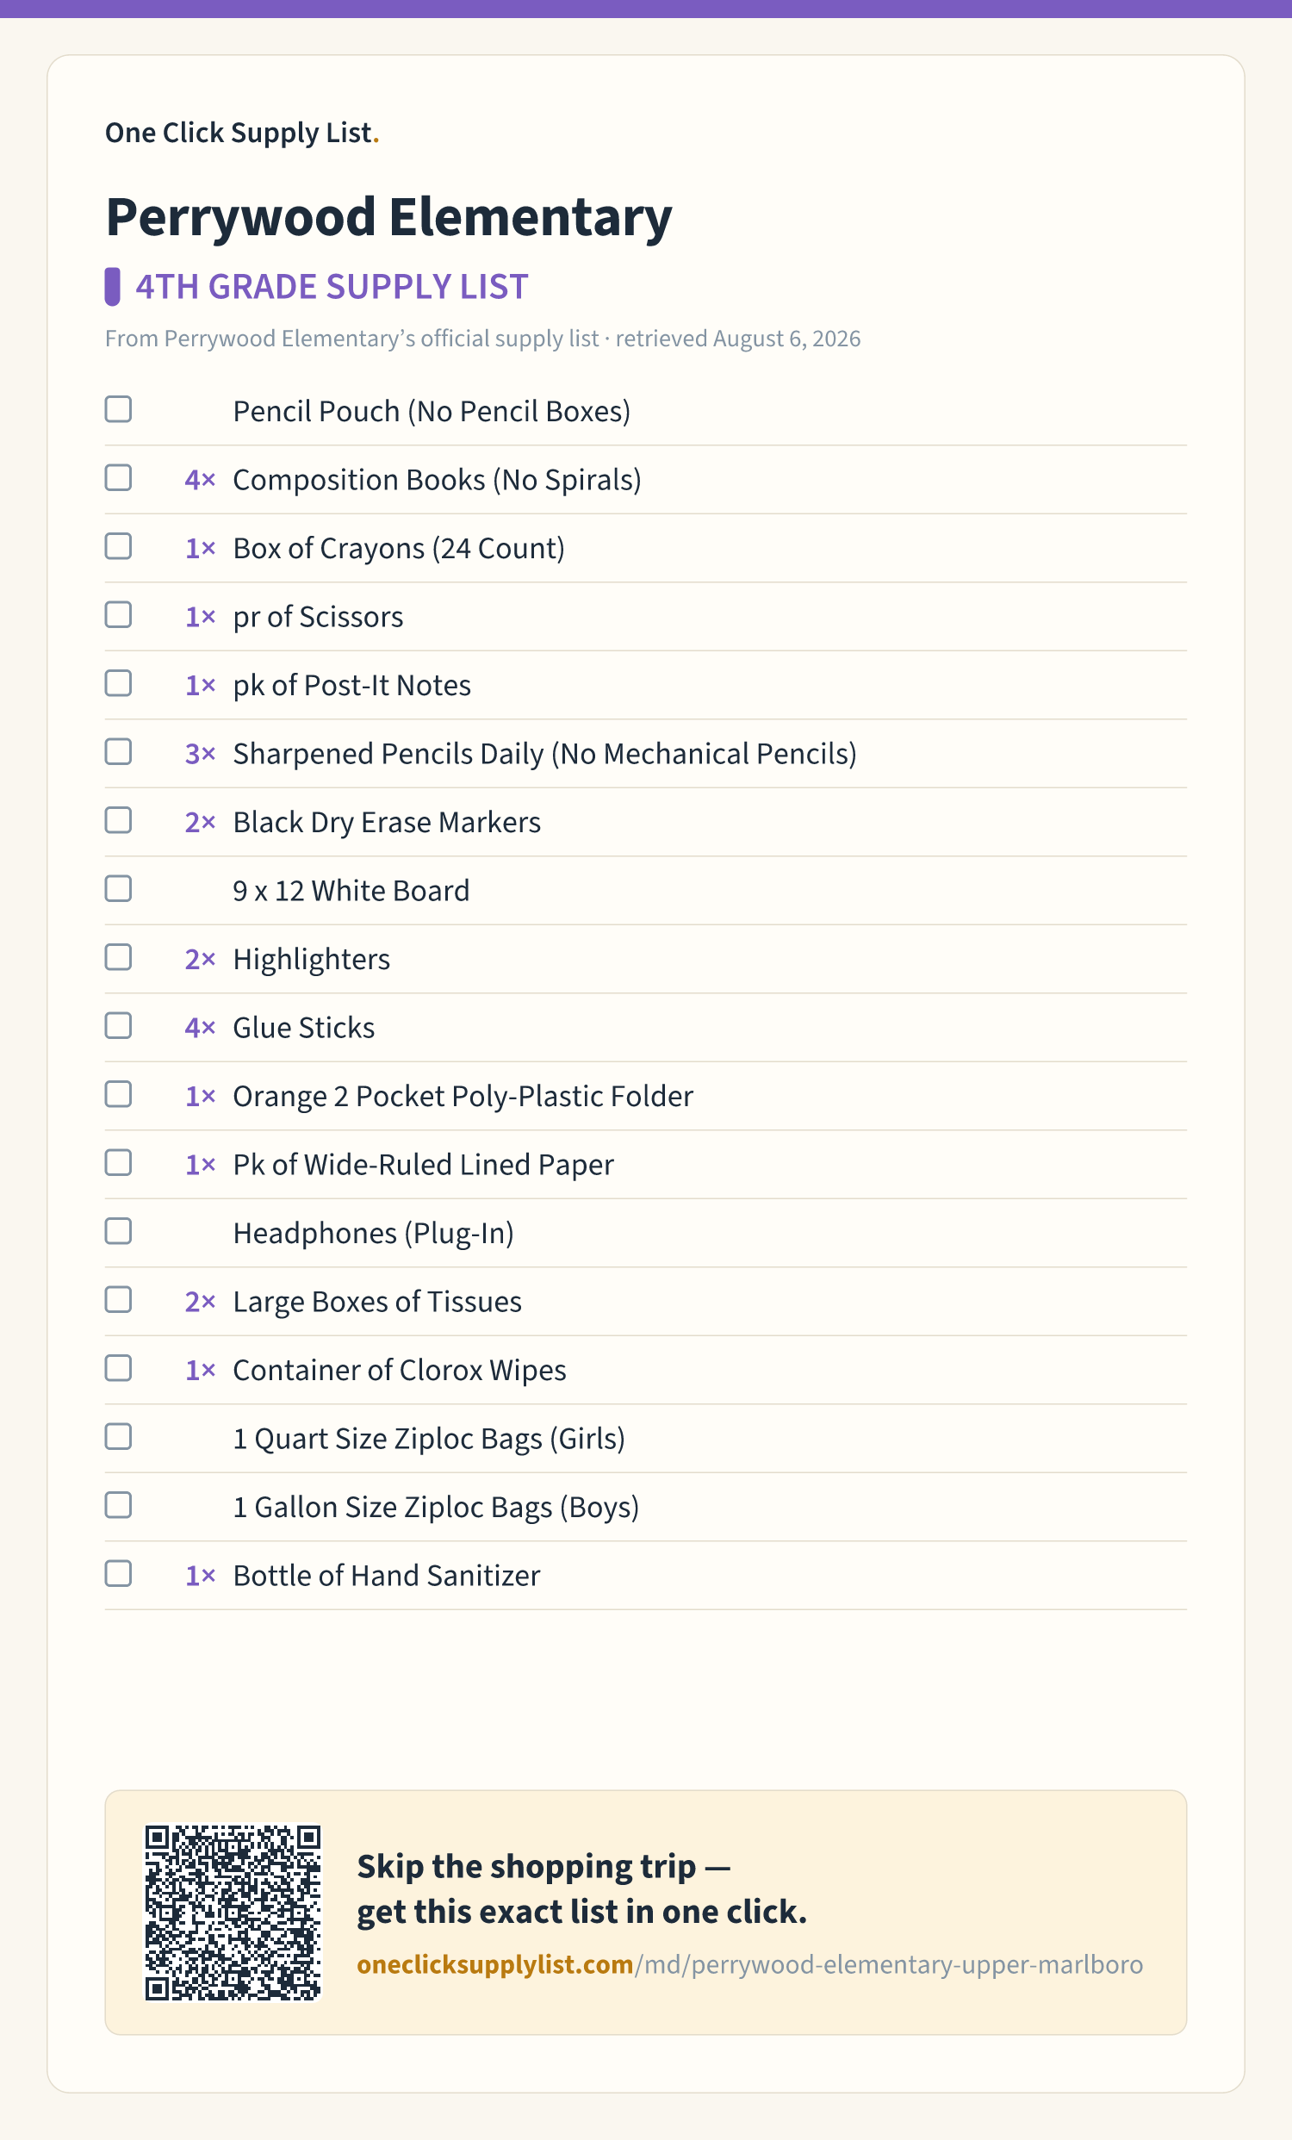Tick Bottle of Hand Sanitizer checkbox
Screen dimensions: 1292x2140
tap(118, 1574)
